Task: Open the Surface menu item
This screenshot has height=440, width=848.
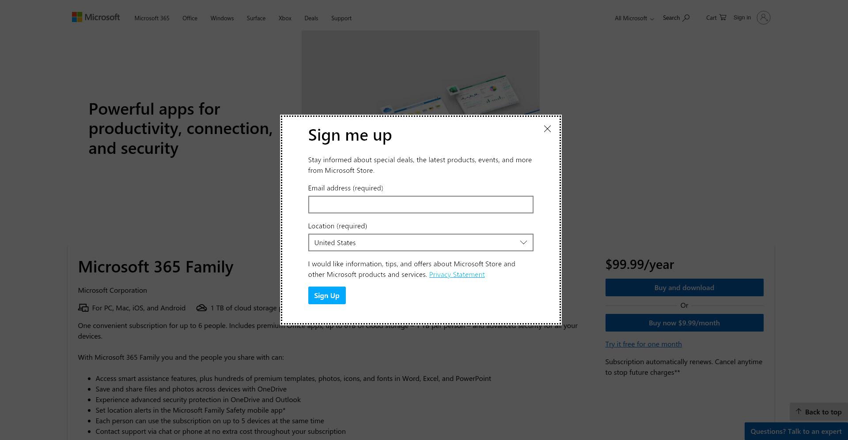Action: coord(256,18)
